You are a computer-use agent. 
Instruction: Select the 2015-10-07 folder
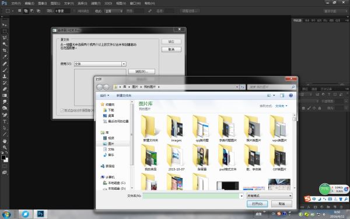pyautogui.click(x=176, y=158)
